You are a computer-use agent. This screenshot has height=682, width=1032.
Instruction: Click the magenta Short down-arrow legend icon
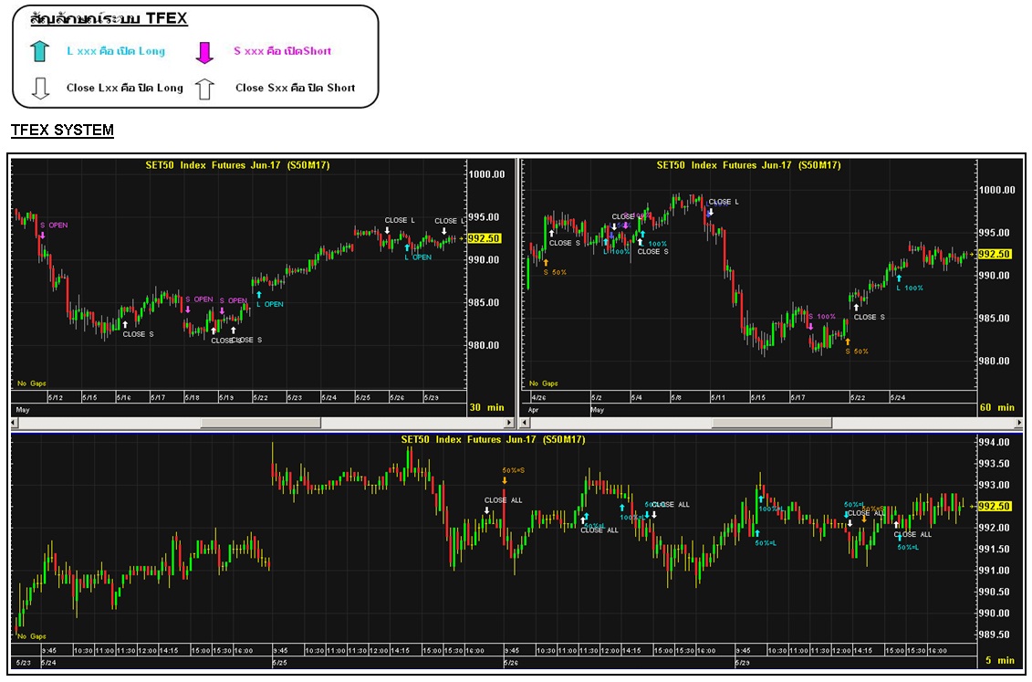[204, 51]
